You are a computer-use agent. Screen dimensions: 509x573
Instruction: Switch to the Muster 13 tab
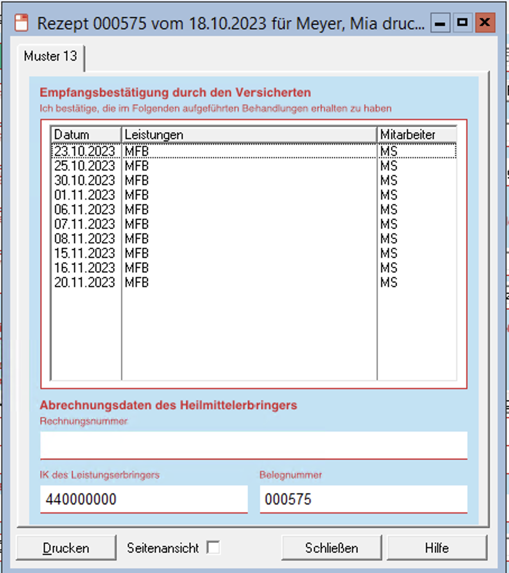point(50,56)
